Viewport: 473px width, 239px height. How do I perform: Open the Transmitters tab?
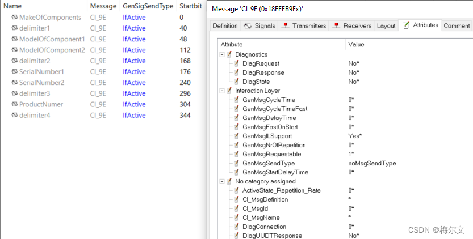point(303,25)
